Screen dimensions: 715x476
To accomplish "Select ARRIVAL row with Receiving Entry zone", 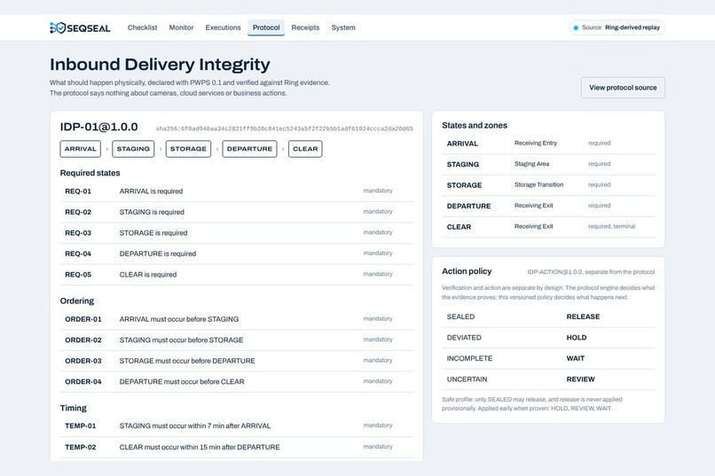I will (548, 144).
